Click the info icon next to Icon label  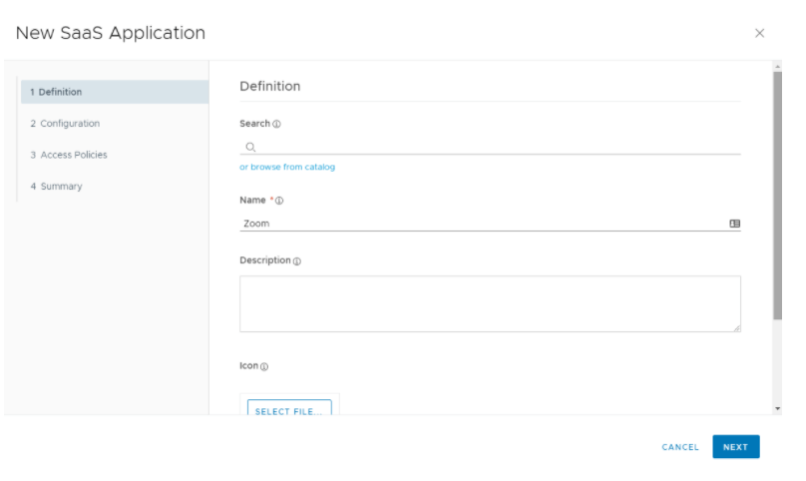tap(264, 366)
